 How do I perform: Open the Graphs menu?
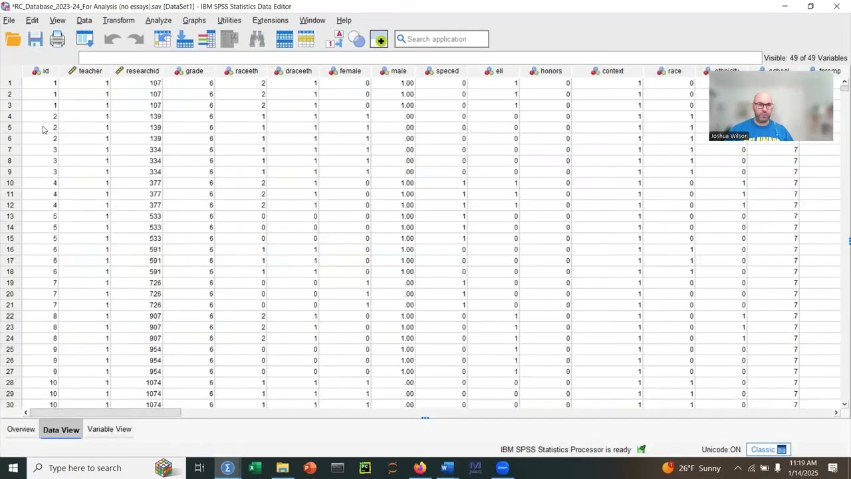click(x=194, y=20)
